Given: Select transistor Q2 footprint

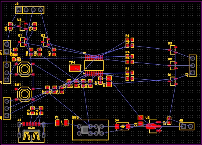Looking at the screenshot, I should pyautogui.click(x=45, y=42).
